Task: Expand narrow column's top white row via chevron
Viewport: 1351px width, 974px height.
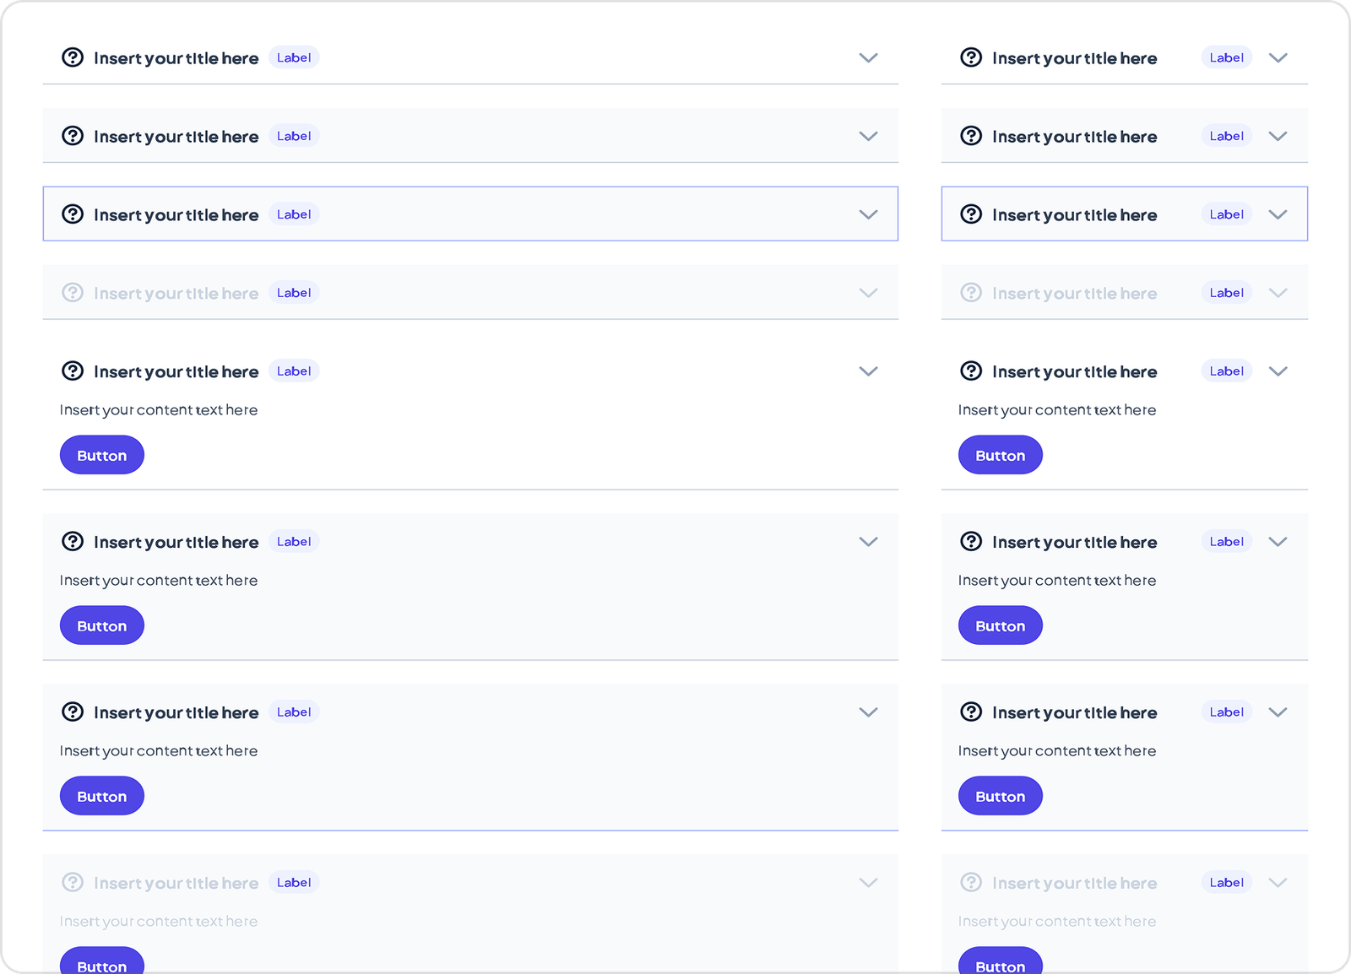Action: click(x=1278, y=58)
